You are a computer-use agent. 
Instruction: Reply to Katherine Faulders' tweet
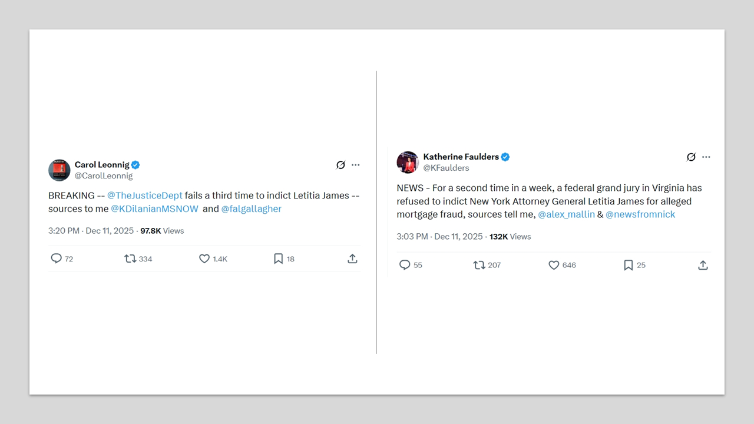405,265
